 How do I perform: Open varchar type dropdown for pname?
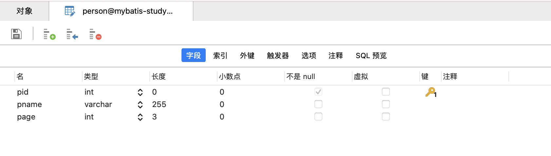pyautogui.click(x=140, y=105)
